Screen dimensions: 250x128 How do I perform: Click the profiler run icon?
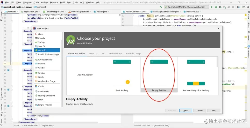pos(225,7)
